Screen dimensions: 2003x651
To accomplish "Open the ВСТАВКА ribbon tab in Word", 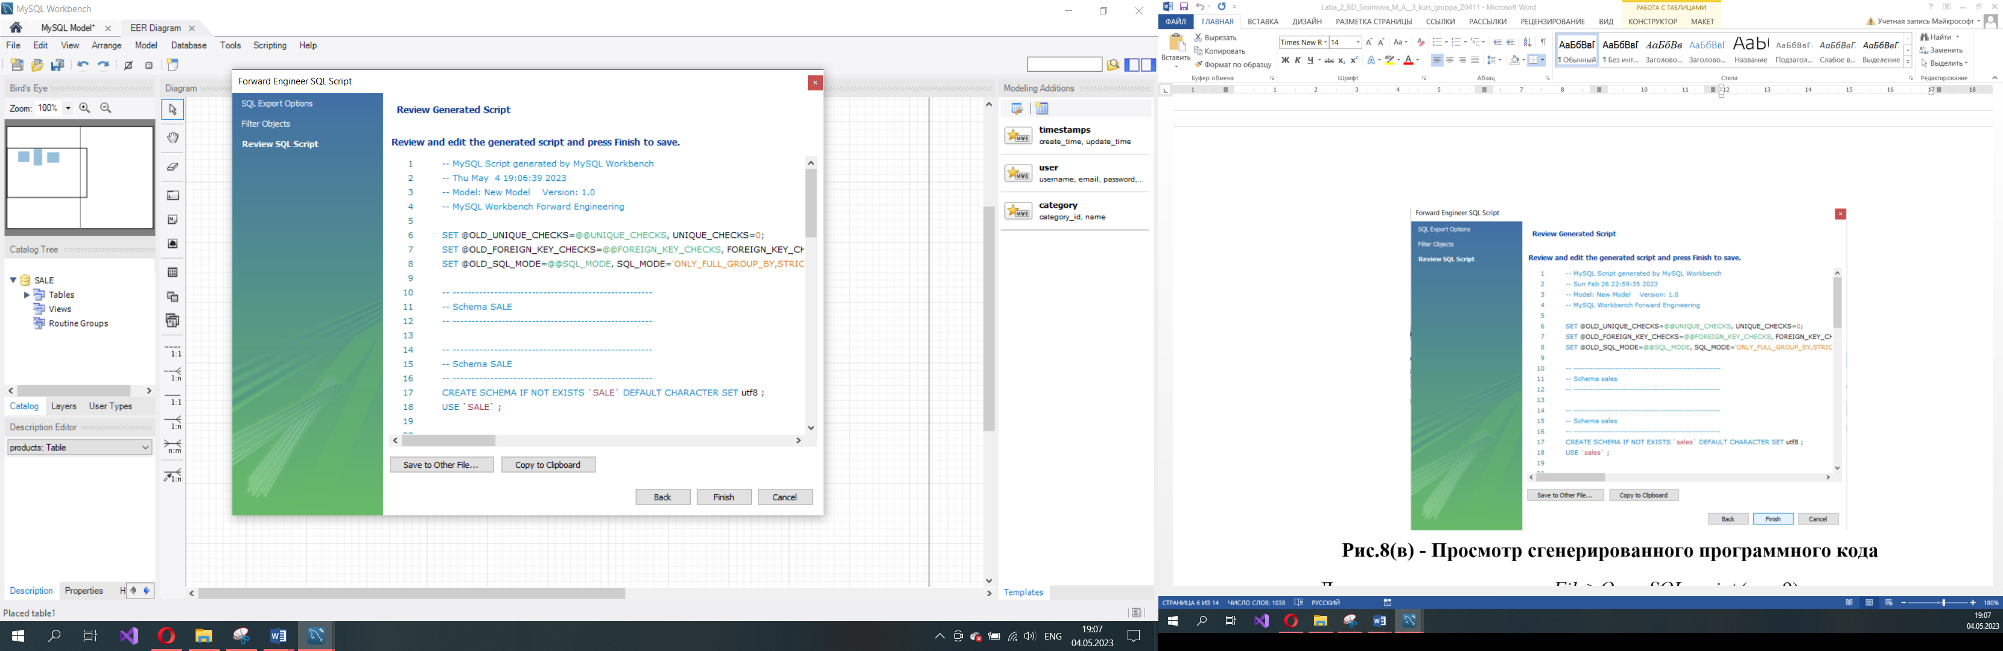I will [1263, 22].
